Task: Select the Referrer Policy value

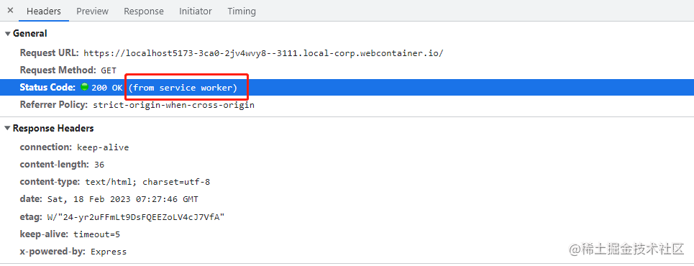Action: tap(173, 106)
